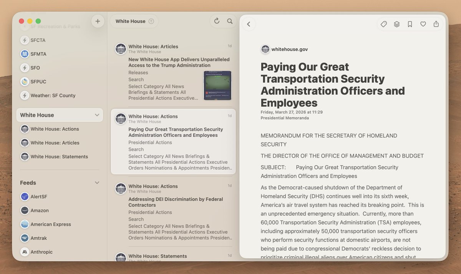Open the Amtrak feed label

click(x=38, y=238)
